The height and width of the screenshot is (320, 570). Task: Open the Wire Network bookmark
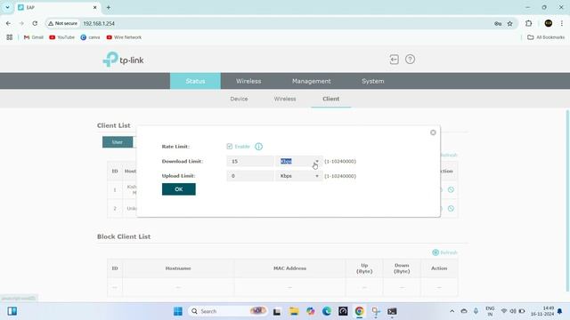pos(124,37)
